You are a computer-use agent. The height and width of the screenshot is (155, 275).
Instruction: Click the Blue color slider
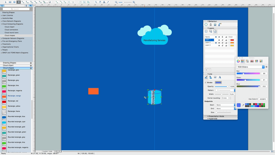(x=248, y=86)
